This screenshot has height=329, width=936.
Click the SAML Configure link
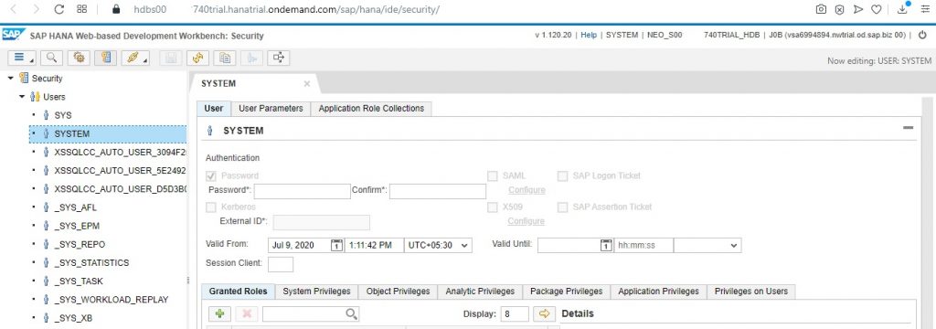[x=526, y=190]
